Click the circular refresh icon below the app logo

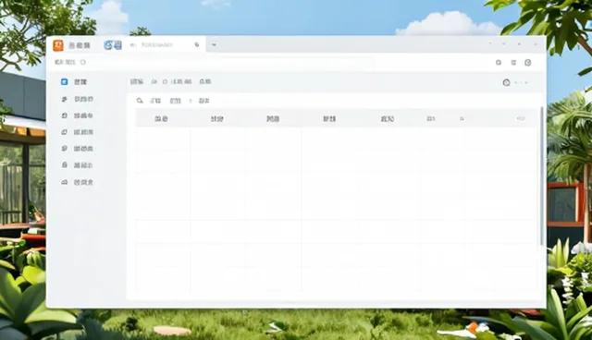83,62
